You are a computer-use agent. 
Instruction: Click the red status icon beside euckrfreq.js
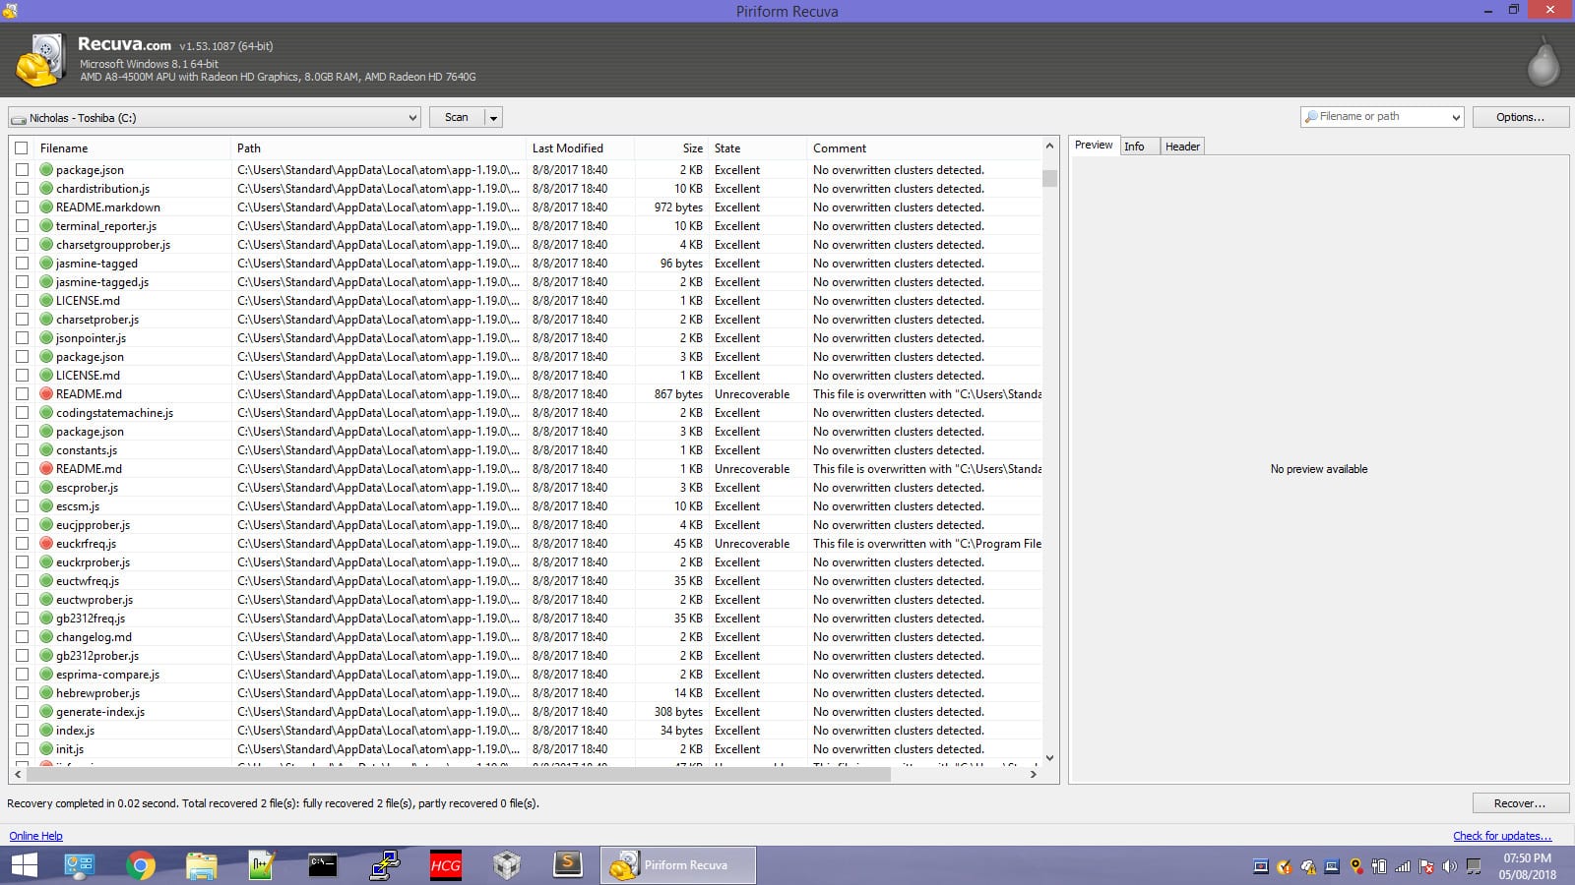pos(46,544)
